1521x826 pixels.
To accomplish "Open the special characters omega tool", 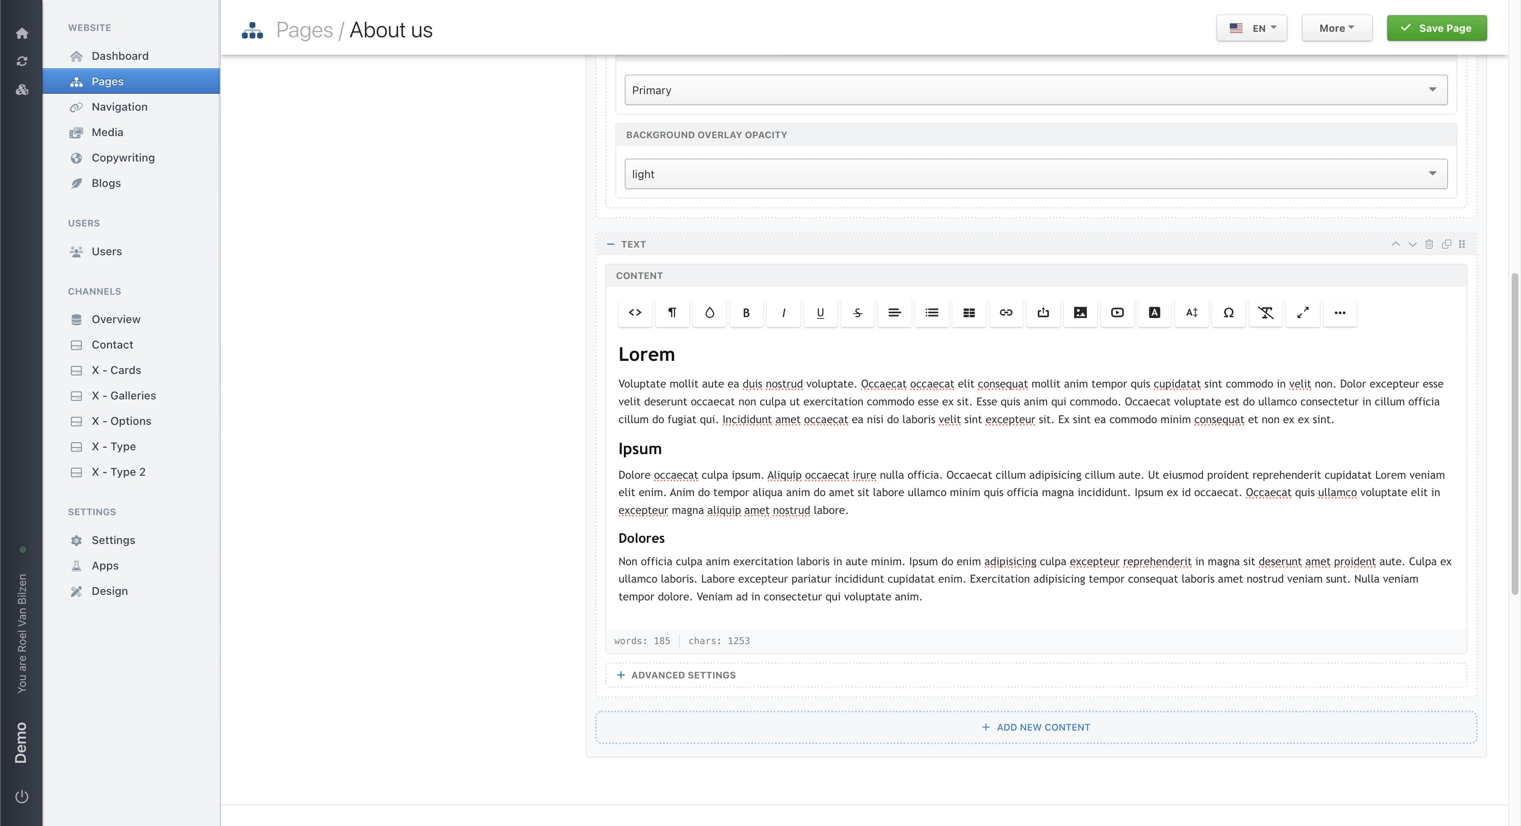I will [1228, 313].
